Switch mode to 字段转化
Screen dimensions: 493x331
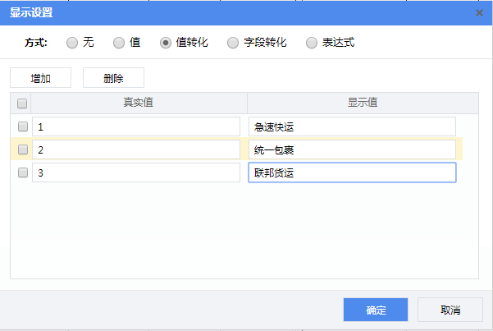tap(234, 43)
